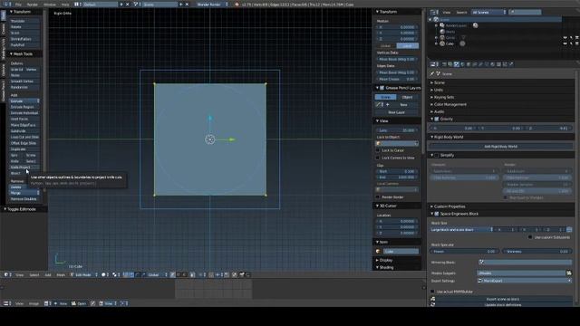Click the Lens value slider in View panel
Image resolution: width=580 pixels, height=326 pixels.
pyautogui.click(x=397, y=130)
